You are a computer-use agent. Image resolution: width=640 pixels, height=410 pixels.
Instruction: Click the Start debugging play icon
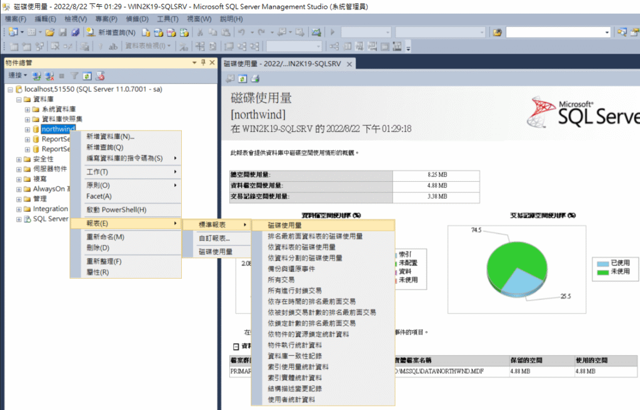tap(332, 32)
